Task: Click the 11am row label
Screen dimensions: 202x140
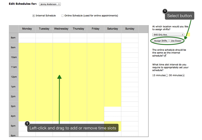Action: [x=14, y=67]
